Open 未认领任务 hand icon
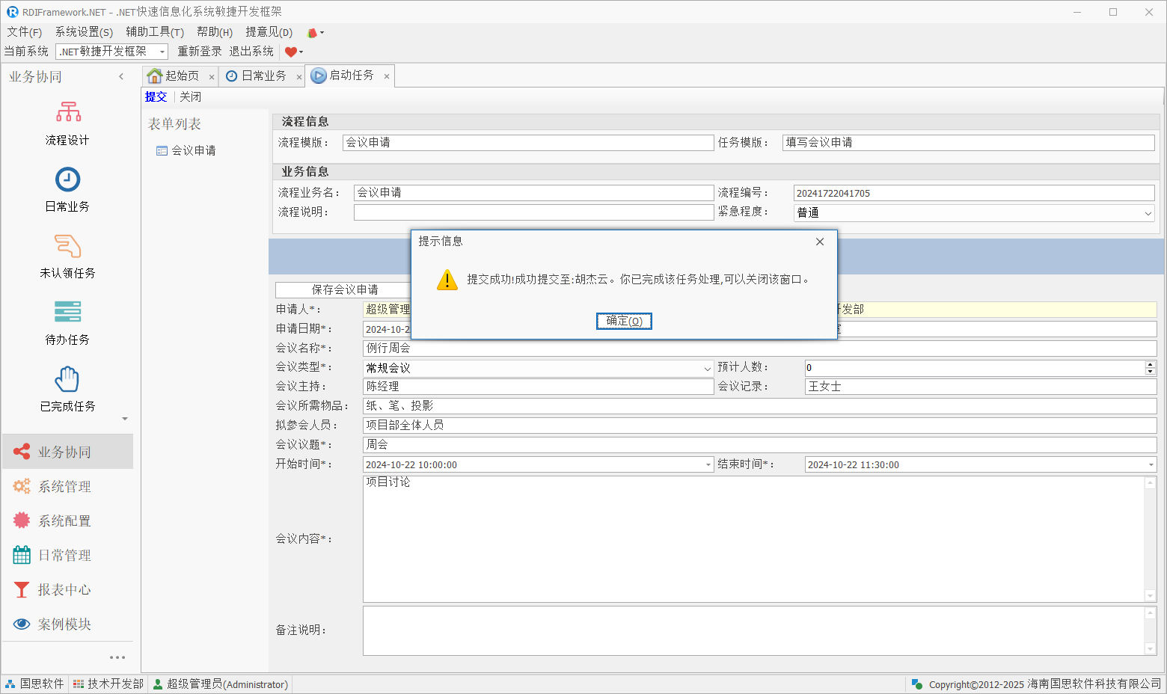 (67, 246)
